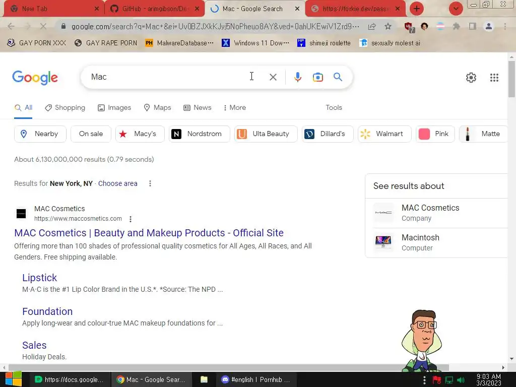The width and height of the screenshot is (516, 387).
Task: Select the News search tab
Action: [198, 108]
